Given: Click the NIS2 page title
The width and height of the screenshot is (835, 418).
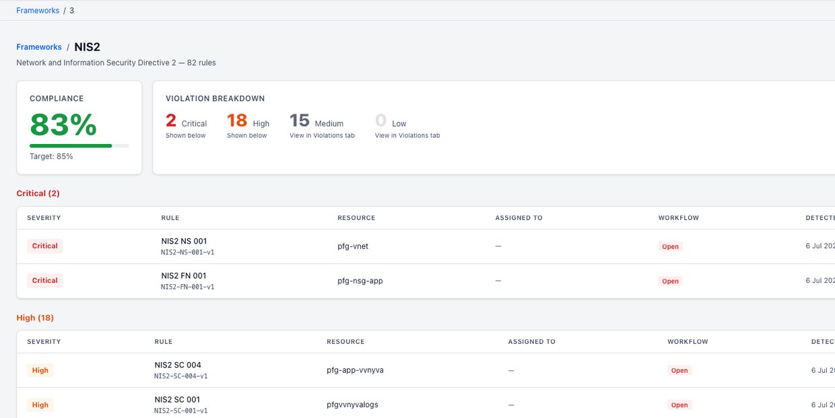Looking at the screenshot, I should point(87,47).
